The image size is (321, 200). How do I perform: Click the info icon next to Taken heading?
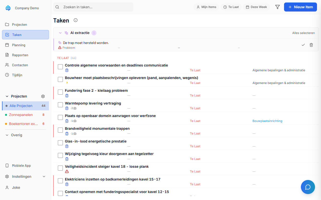[75, 20]
